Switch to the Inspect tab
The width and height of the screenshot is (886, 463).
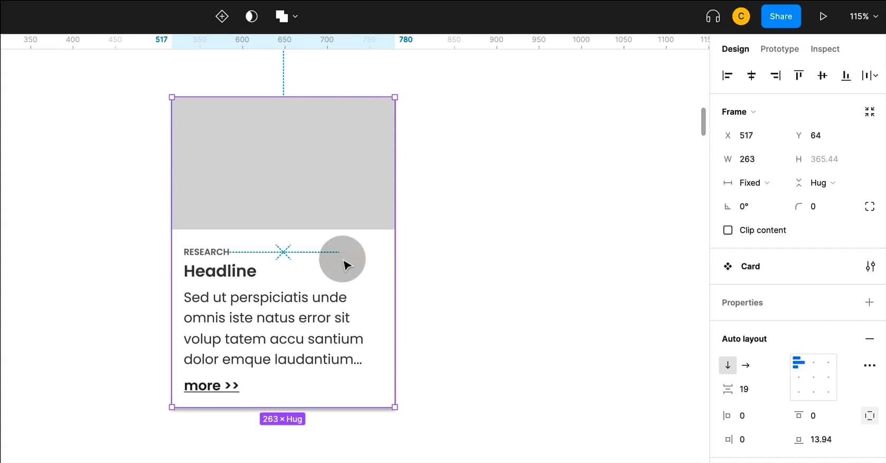click(825, 49)
